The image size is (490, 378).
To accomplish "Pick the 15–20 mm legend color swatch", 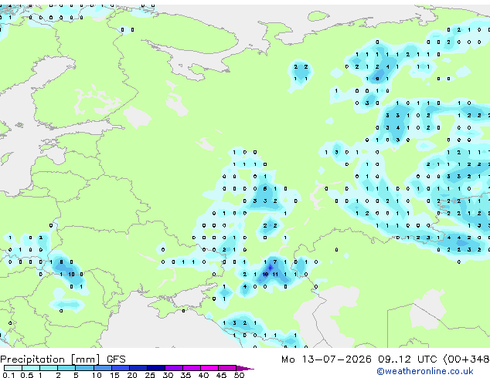I will click(120, 368).
